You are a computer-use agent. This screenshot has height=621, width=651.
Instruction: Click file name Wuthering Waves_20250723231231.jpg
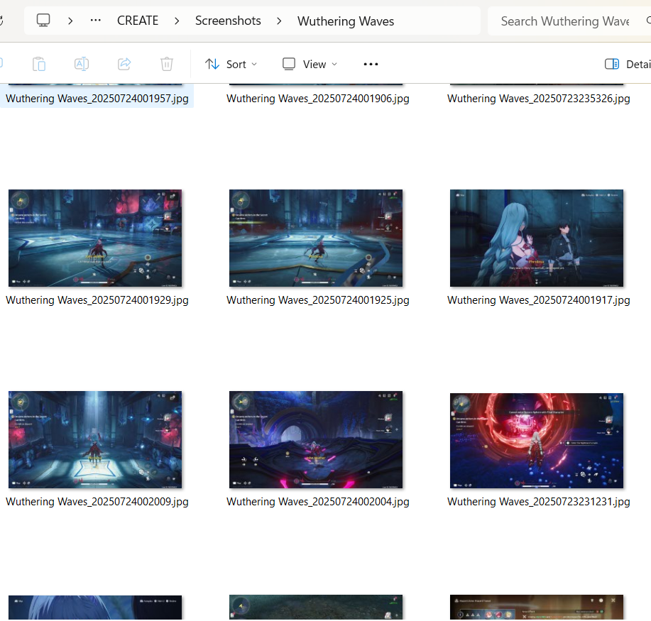[539, 502]
